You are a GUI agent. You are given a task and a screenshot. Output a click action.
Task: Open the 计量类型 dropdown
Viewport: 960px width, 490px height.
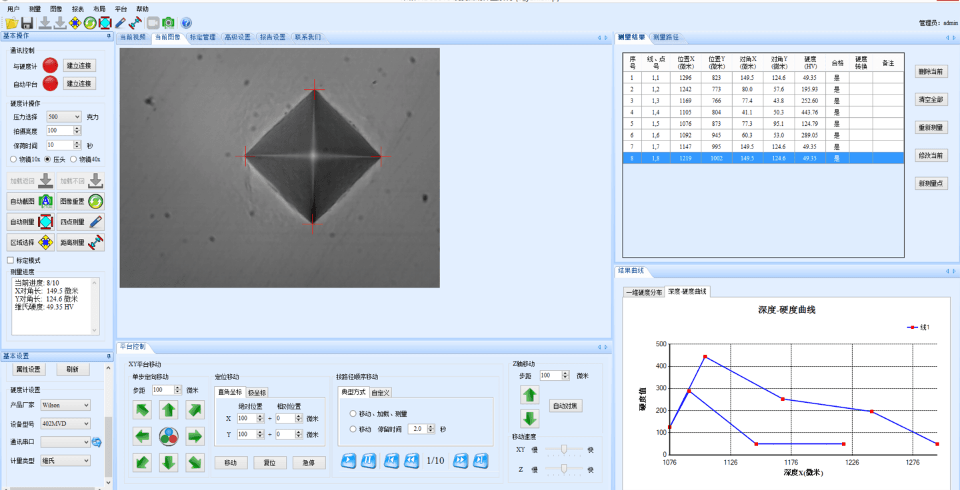click(65, 461)
